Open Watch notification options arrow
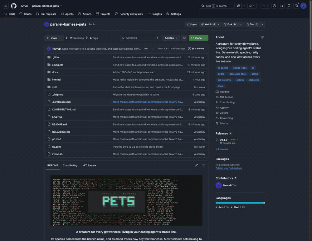The height and width of the screenshot is (241, 312). (218, 24)
